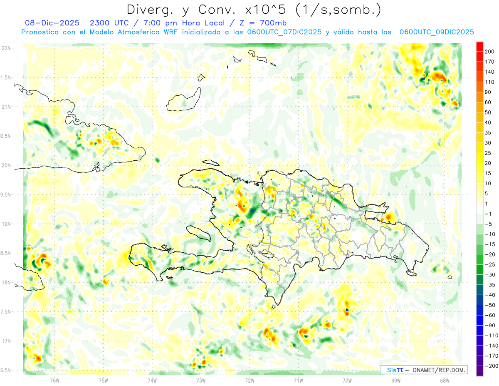Click the "17N" latitude label
The width and height of the screenshot is (499, 386).
click(6, 341)
